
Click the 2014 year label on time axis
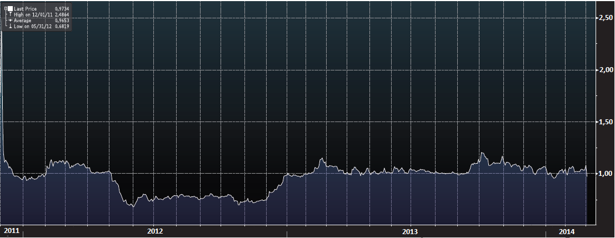[568, 231]
